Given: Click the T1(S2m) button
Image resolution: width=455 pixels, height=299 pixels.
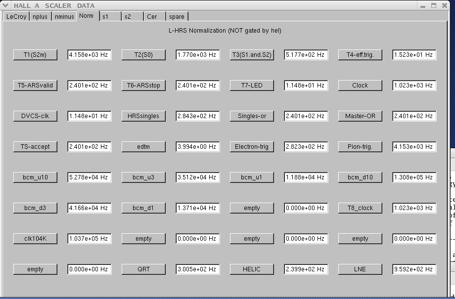Looking at the screenshot, I should (x=35, y=55).
